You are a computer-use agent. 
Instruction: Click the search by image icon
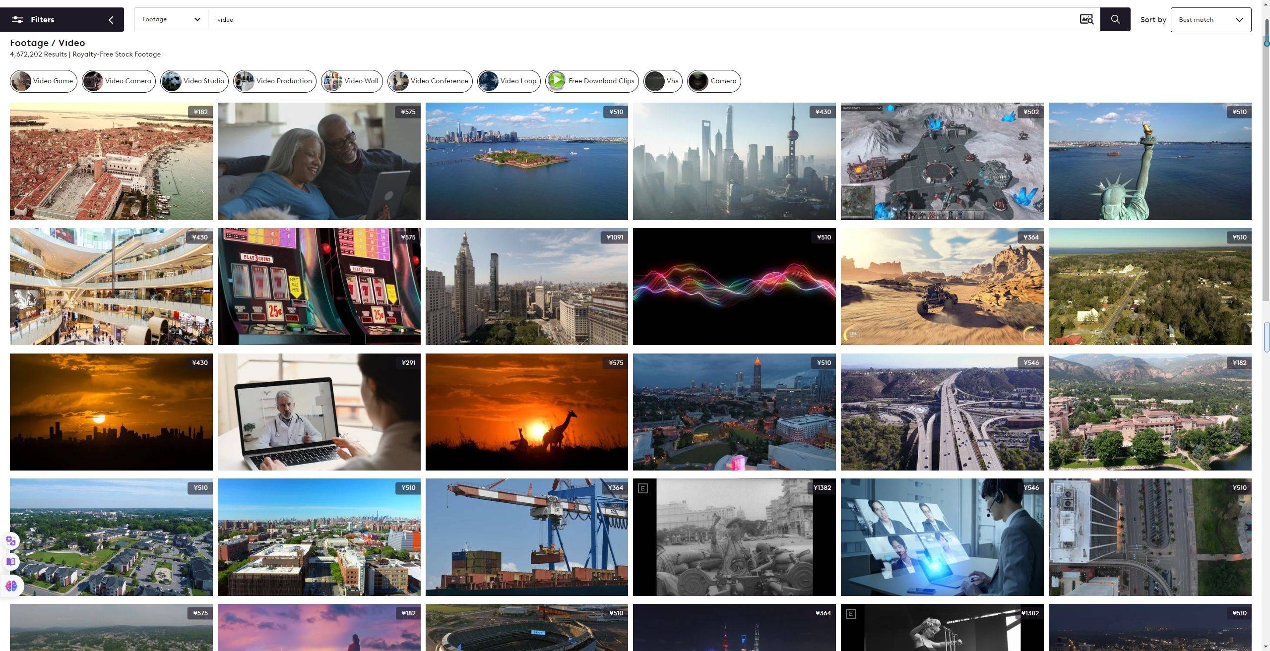click(x=1086, y=19)
